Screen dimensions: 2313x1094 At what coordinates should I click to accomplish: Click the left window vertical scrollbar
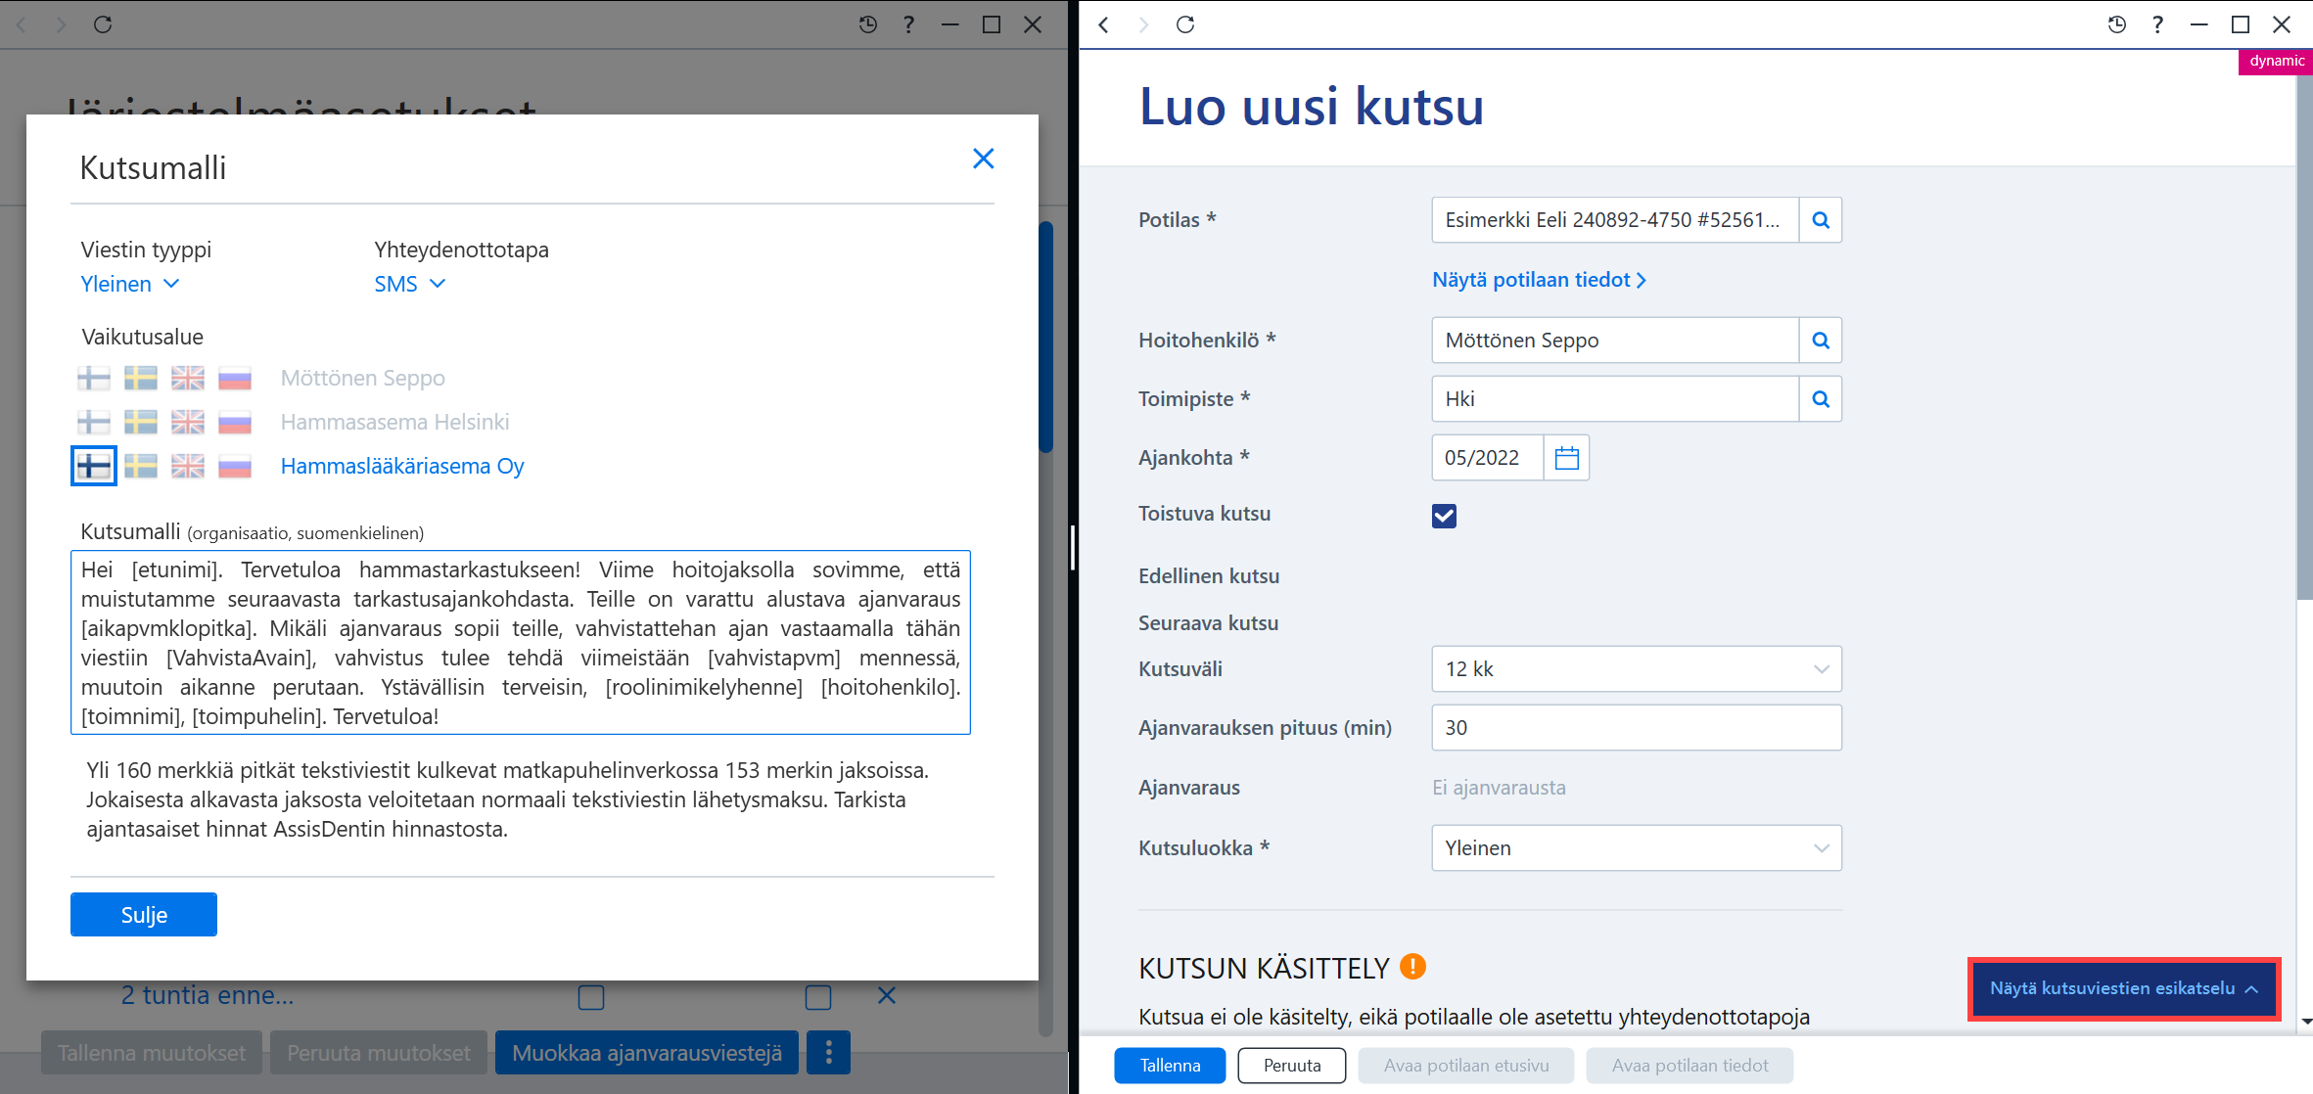[x=1045, y=338]
